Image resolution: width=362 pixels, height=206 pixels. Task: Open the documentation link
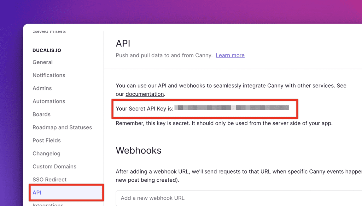point(145,94)
